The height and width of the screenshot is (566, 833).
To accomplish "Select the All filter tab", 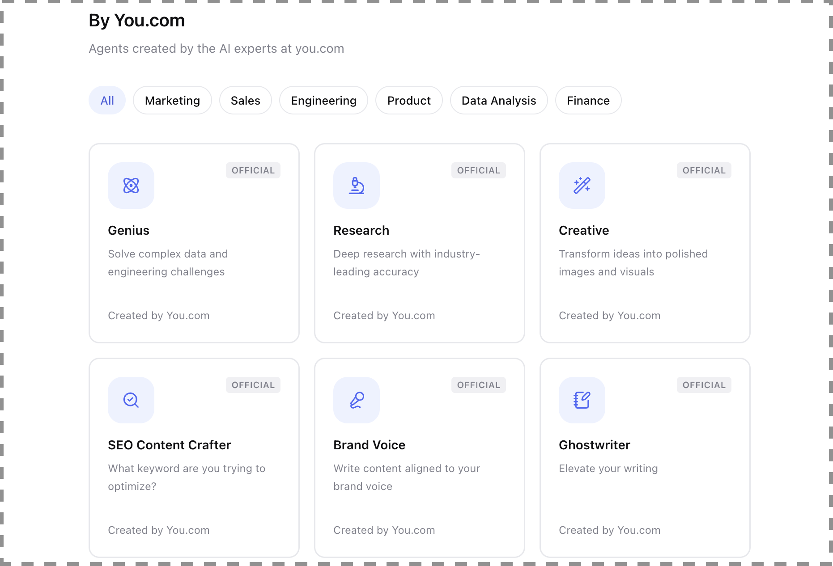I will click(x=107, y=100).
